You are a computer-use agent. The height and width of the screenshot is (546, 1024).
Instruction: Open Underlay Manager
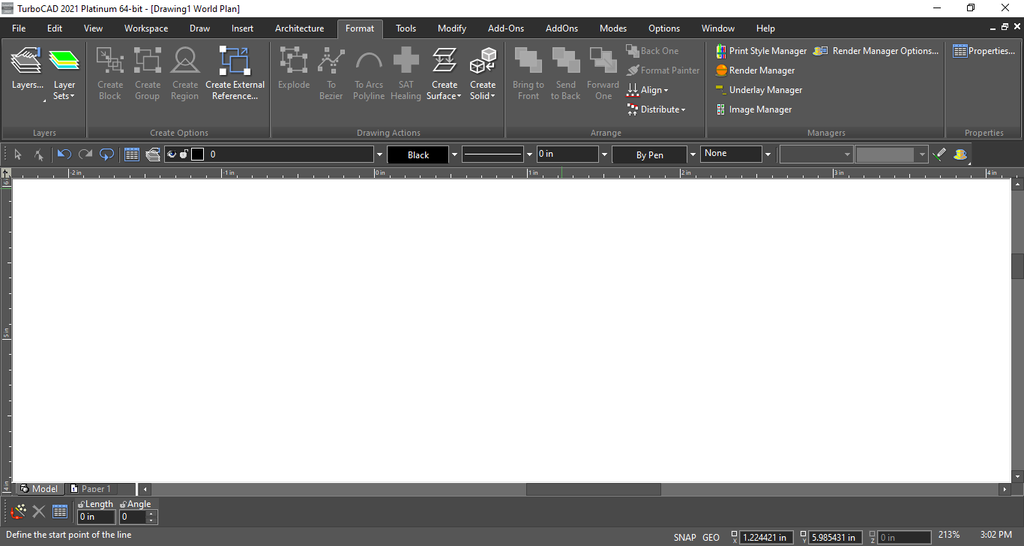click(759, 90)
